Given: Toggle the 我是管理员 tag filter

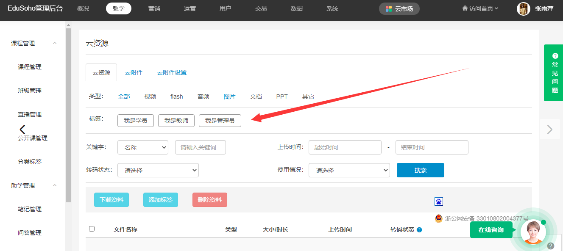Looking at the screenshot, I should click(x=220, y=121).
